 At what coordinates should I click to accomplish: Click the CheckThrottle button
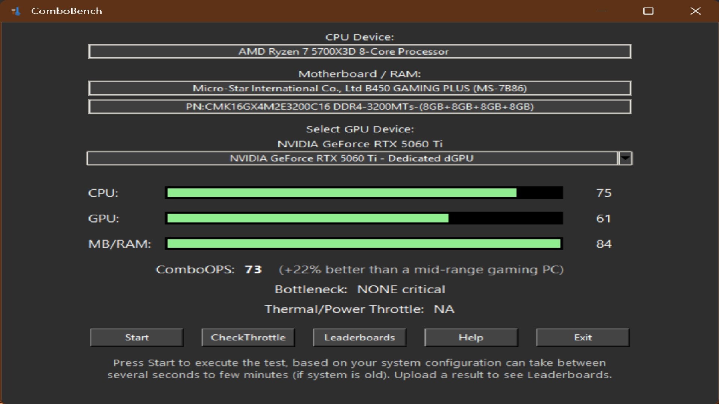tap(248, 337)
